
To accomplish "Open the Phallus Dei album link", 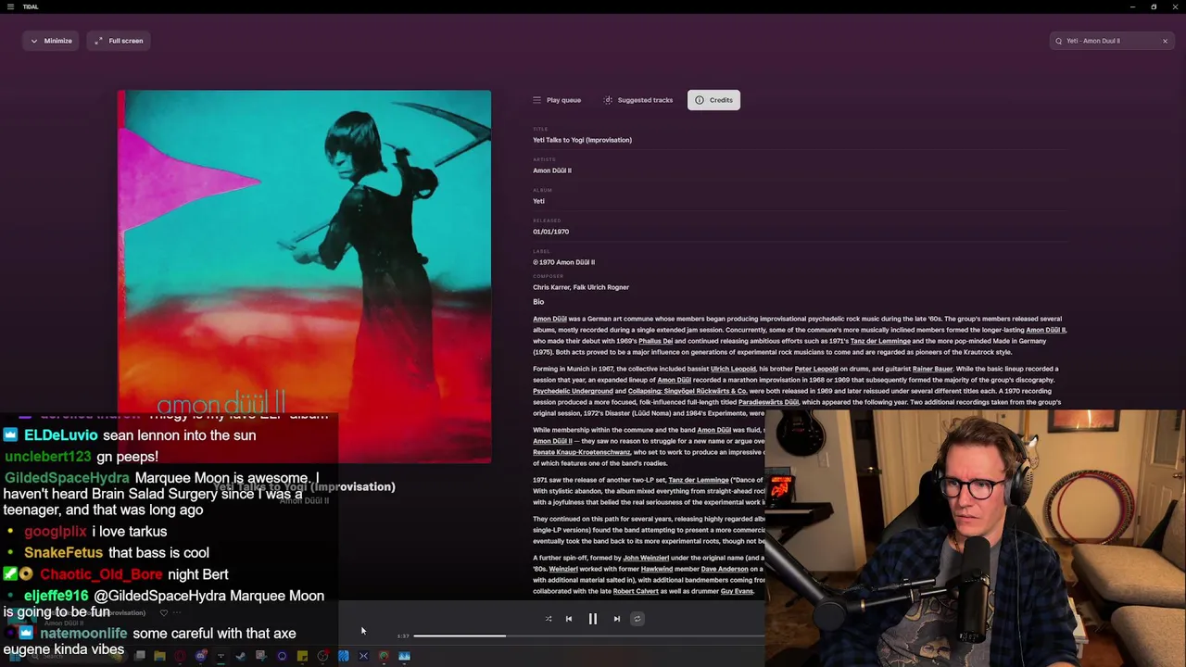I will (655, 341).
